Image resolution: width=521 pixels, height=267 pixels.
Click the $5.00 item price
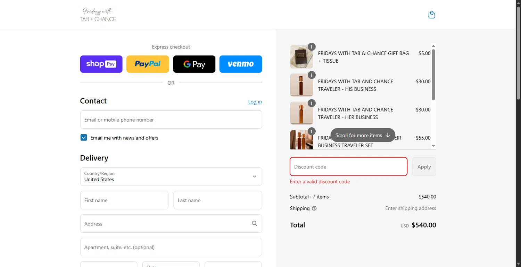[x=424, y=53]
